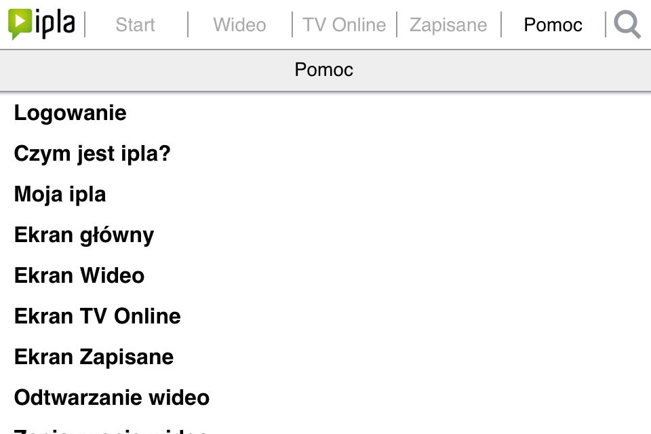
Task: Open the Wideo tab
Action: pos(239,24)
